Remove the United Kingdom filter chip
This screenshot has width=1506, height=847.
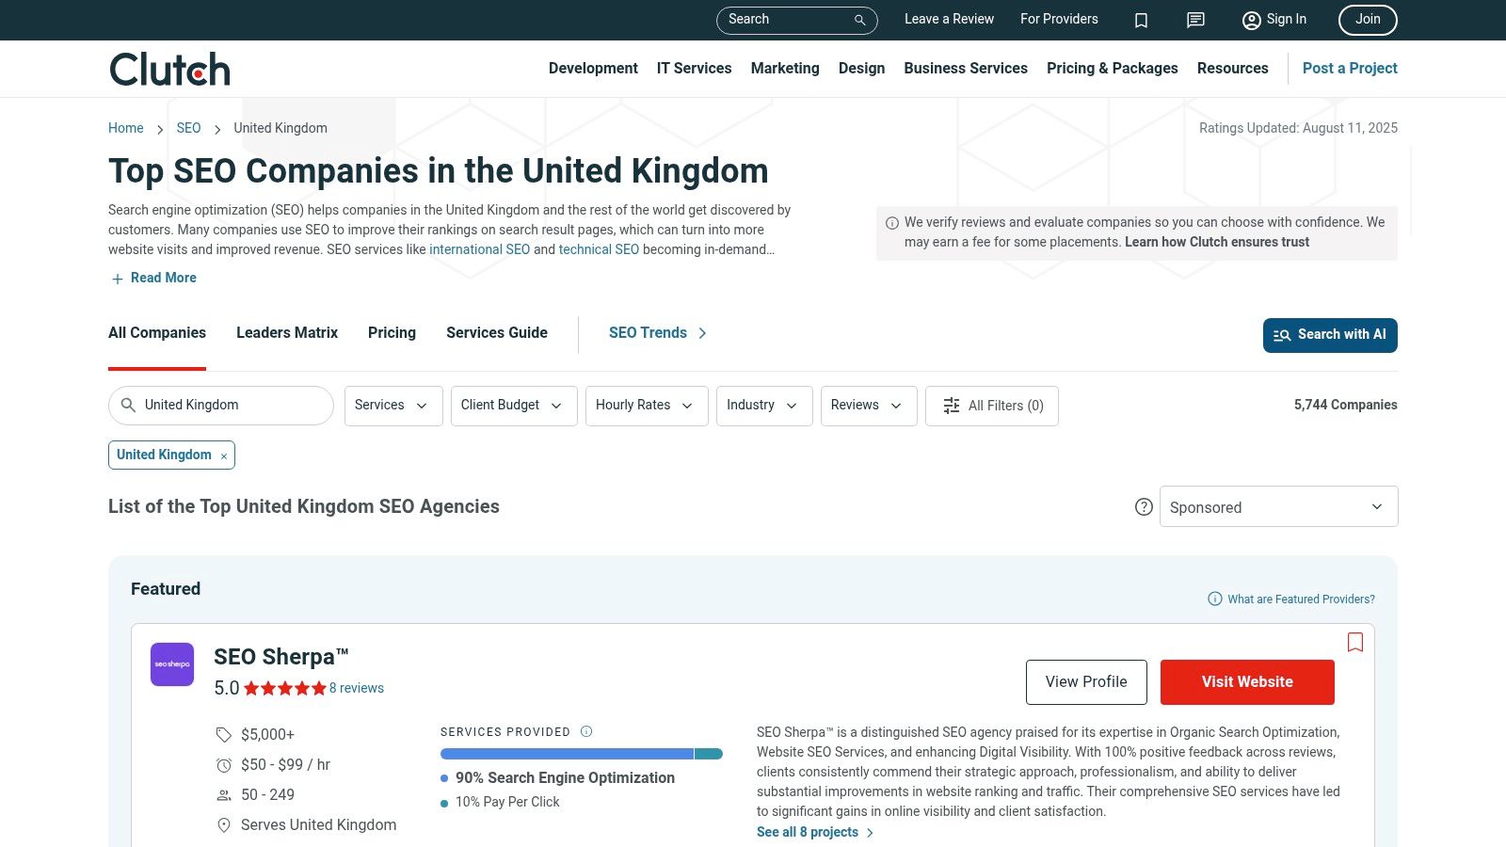coord(223,455)
